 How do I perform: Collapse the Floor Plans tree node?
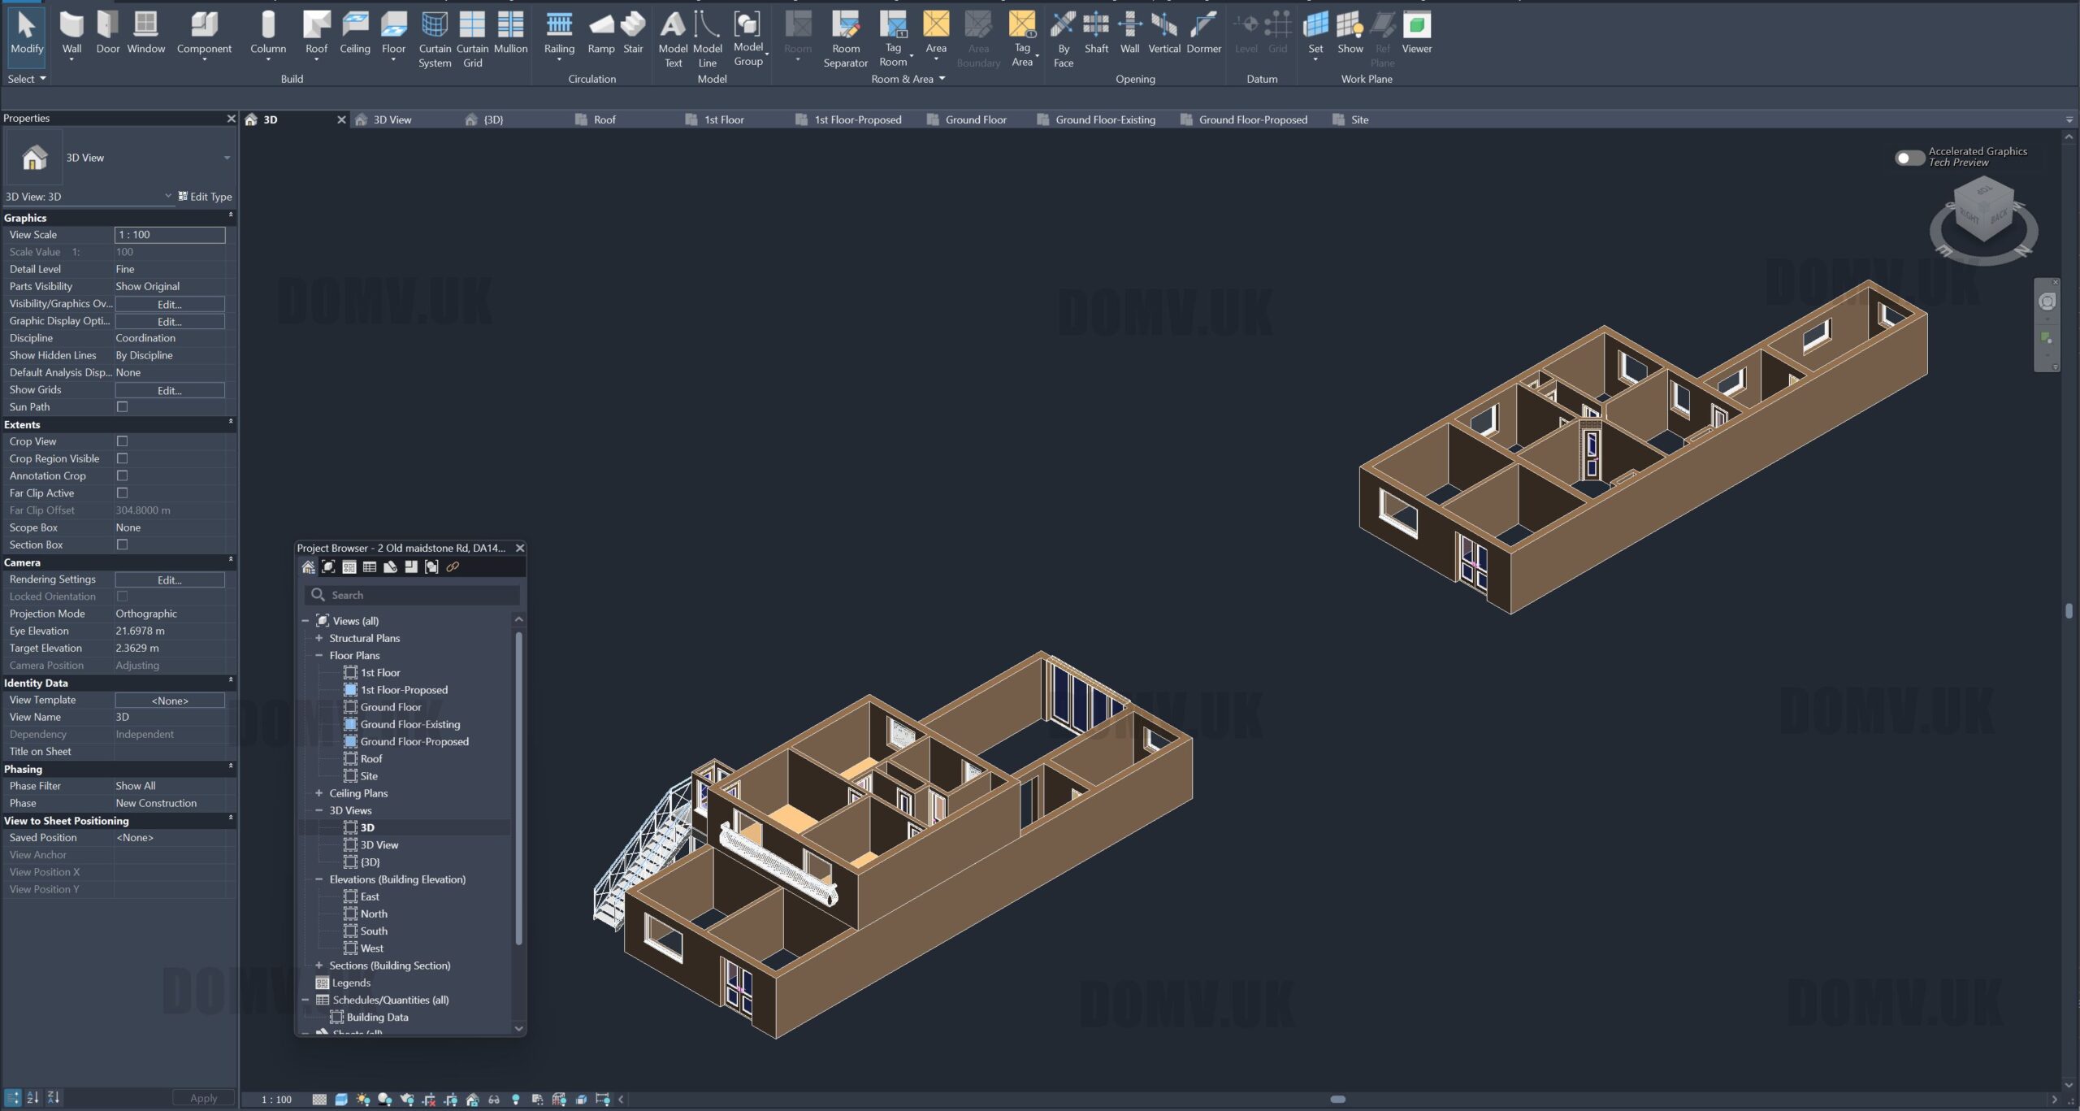(x=319, y=655)
